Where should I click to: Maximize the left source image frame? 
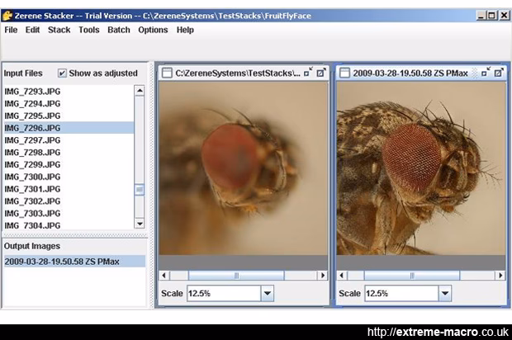coord(320,73)
